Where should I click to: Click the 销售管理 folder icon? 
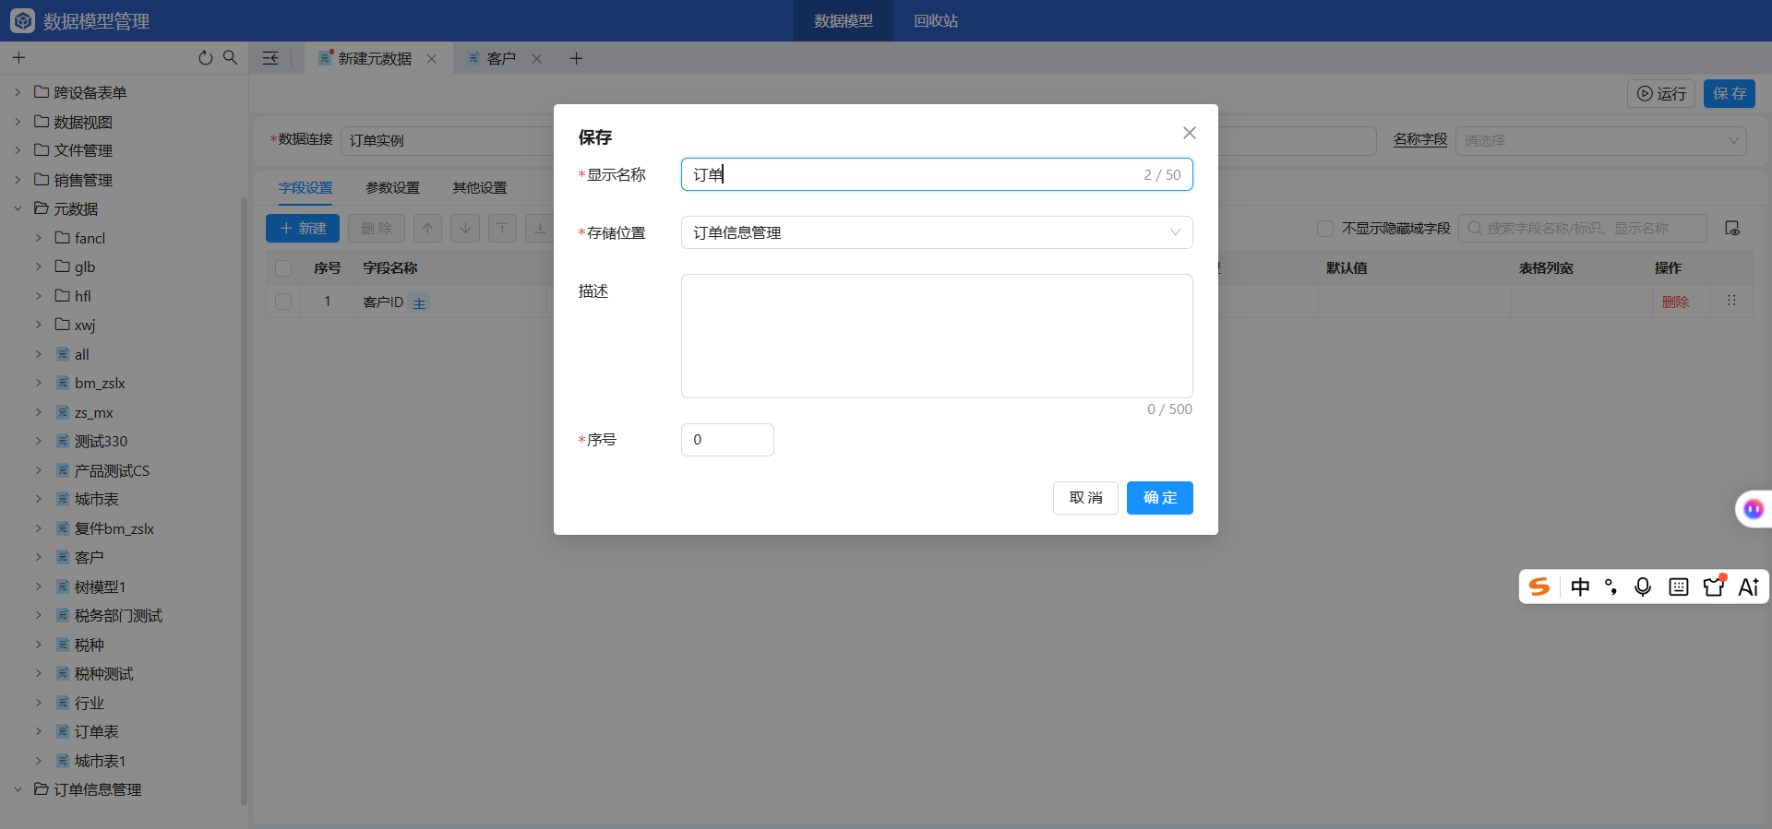(x=42, y=180)
